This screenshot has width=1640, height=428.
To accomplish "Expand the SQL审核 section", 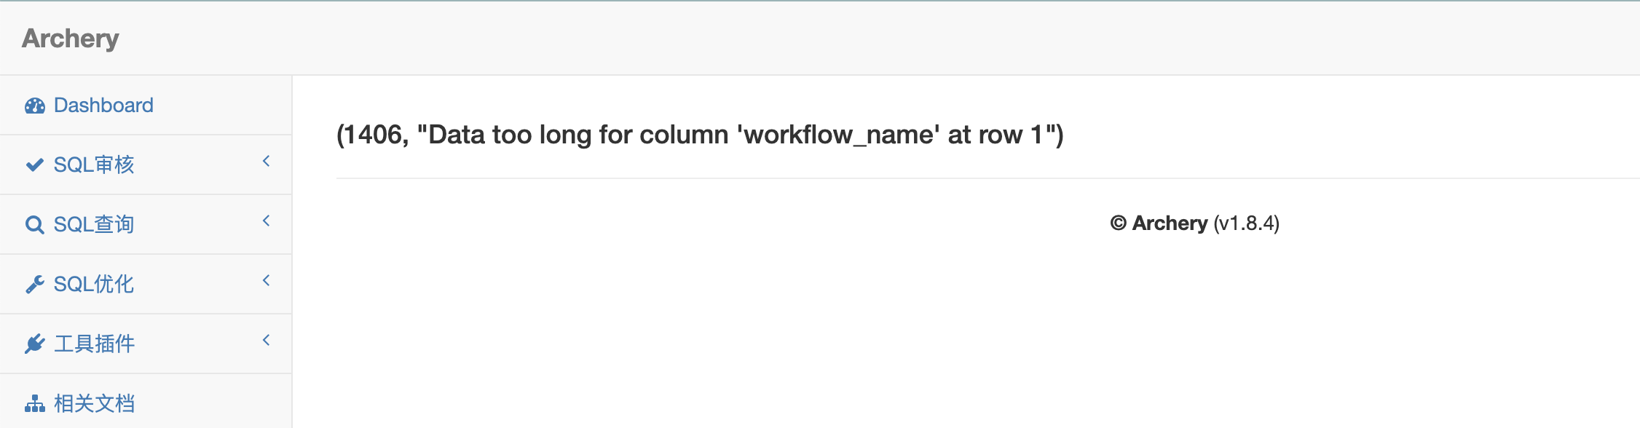I will [264, 164].
